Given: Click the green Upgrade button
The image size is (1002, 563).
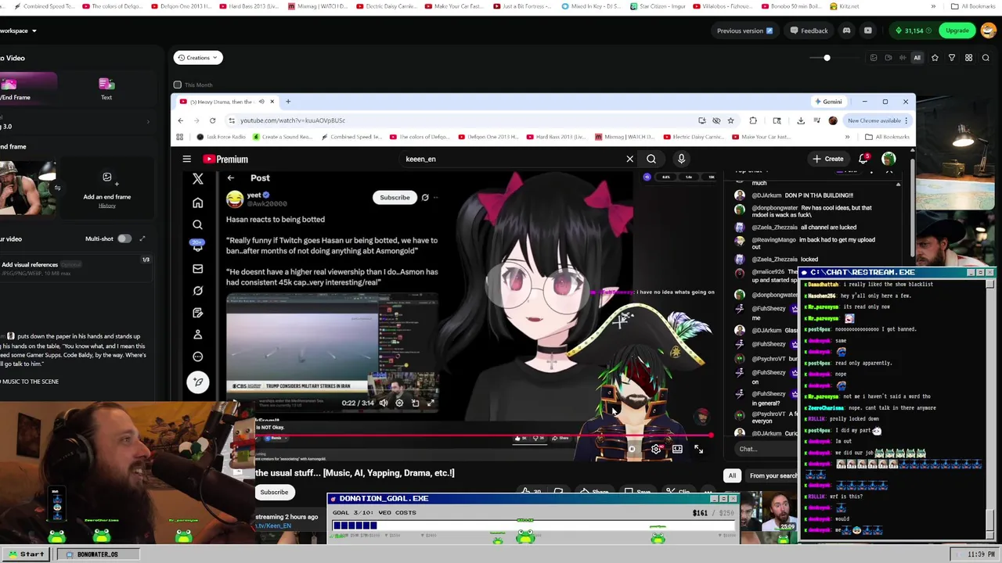Looking at the screenshot, I should click(957, 30).
